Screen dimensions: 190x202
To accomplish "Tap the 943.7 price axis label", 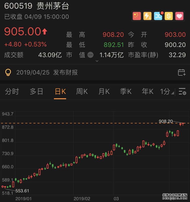I will [8, 114].
